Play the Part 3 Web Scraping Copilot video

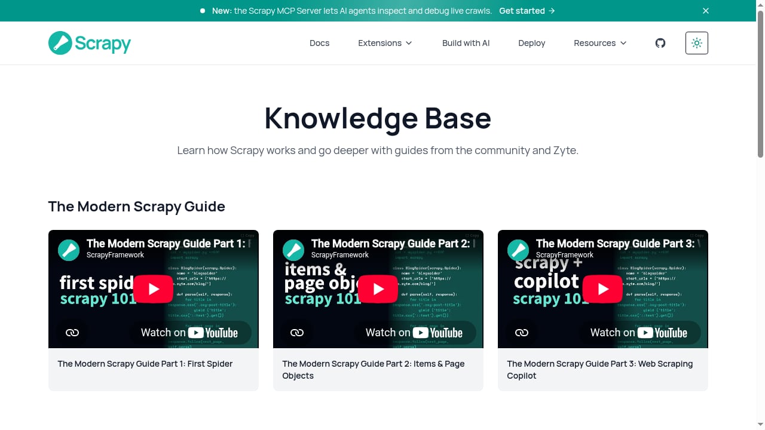[x=603, y=289]
